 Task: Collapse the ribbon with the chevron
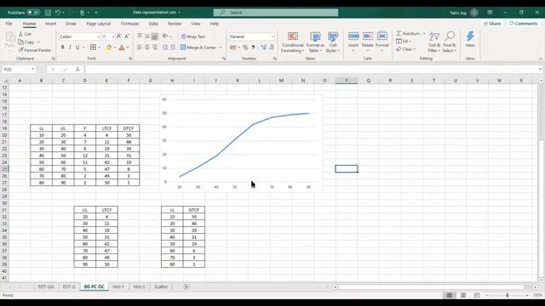click(x=540, y=59)
